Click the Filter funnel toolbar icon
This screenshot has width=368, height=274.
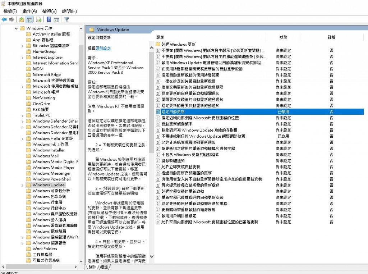click(x=66, y=19)
